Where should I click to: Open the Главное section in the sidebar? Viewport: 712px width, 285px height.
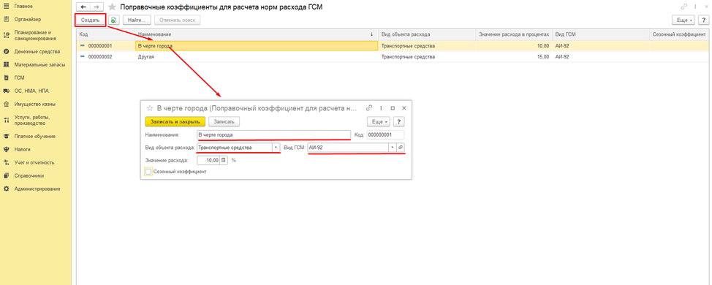(x=23, y=6)
